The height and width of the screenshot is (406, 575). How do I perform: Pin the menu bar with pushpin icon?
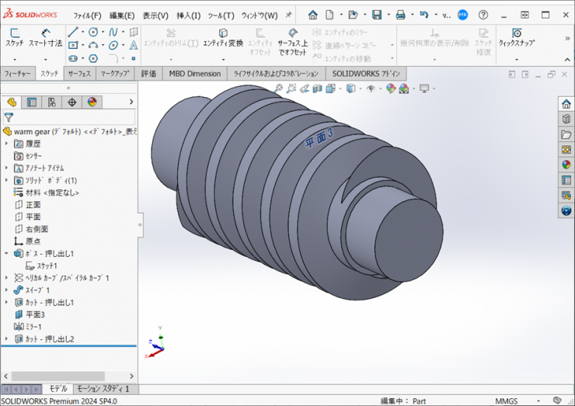[x=289, y=15]
